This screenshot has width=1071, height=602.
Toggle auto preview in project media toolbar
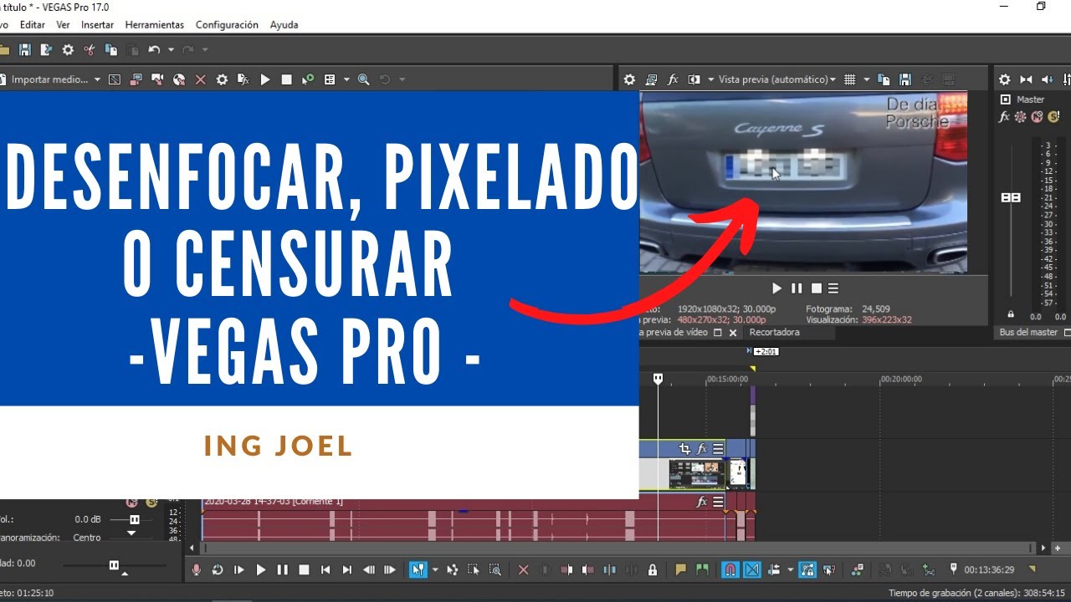click(x=308, y=79)
